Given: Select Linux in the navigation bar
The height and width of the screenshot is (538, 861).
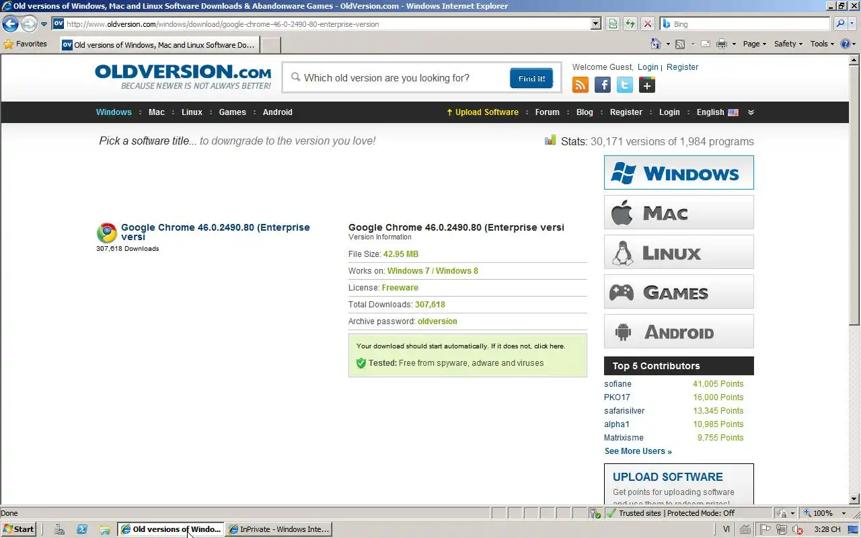Looking at the screenshot, I should 192,112.
